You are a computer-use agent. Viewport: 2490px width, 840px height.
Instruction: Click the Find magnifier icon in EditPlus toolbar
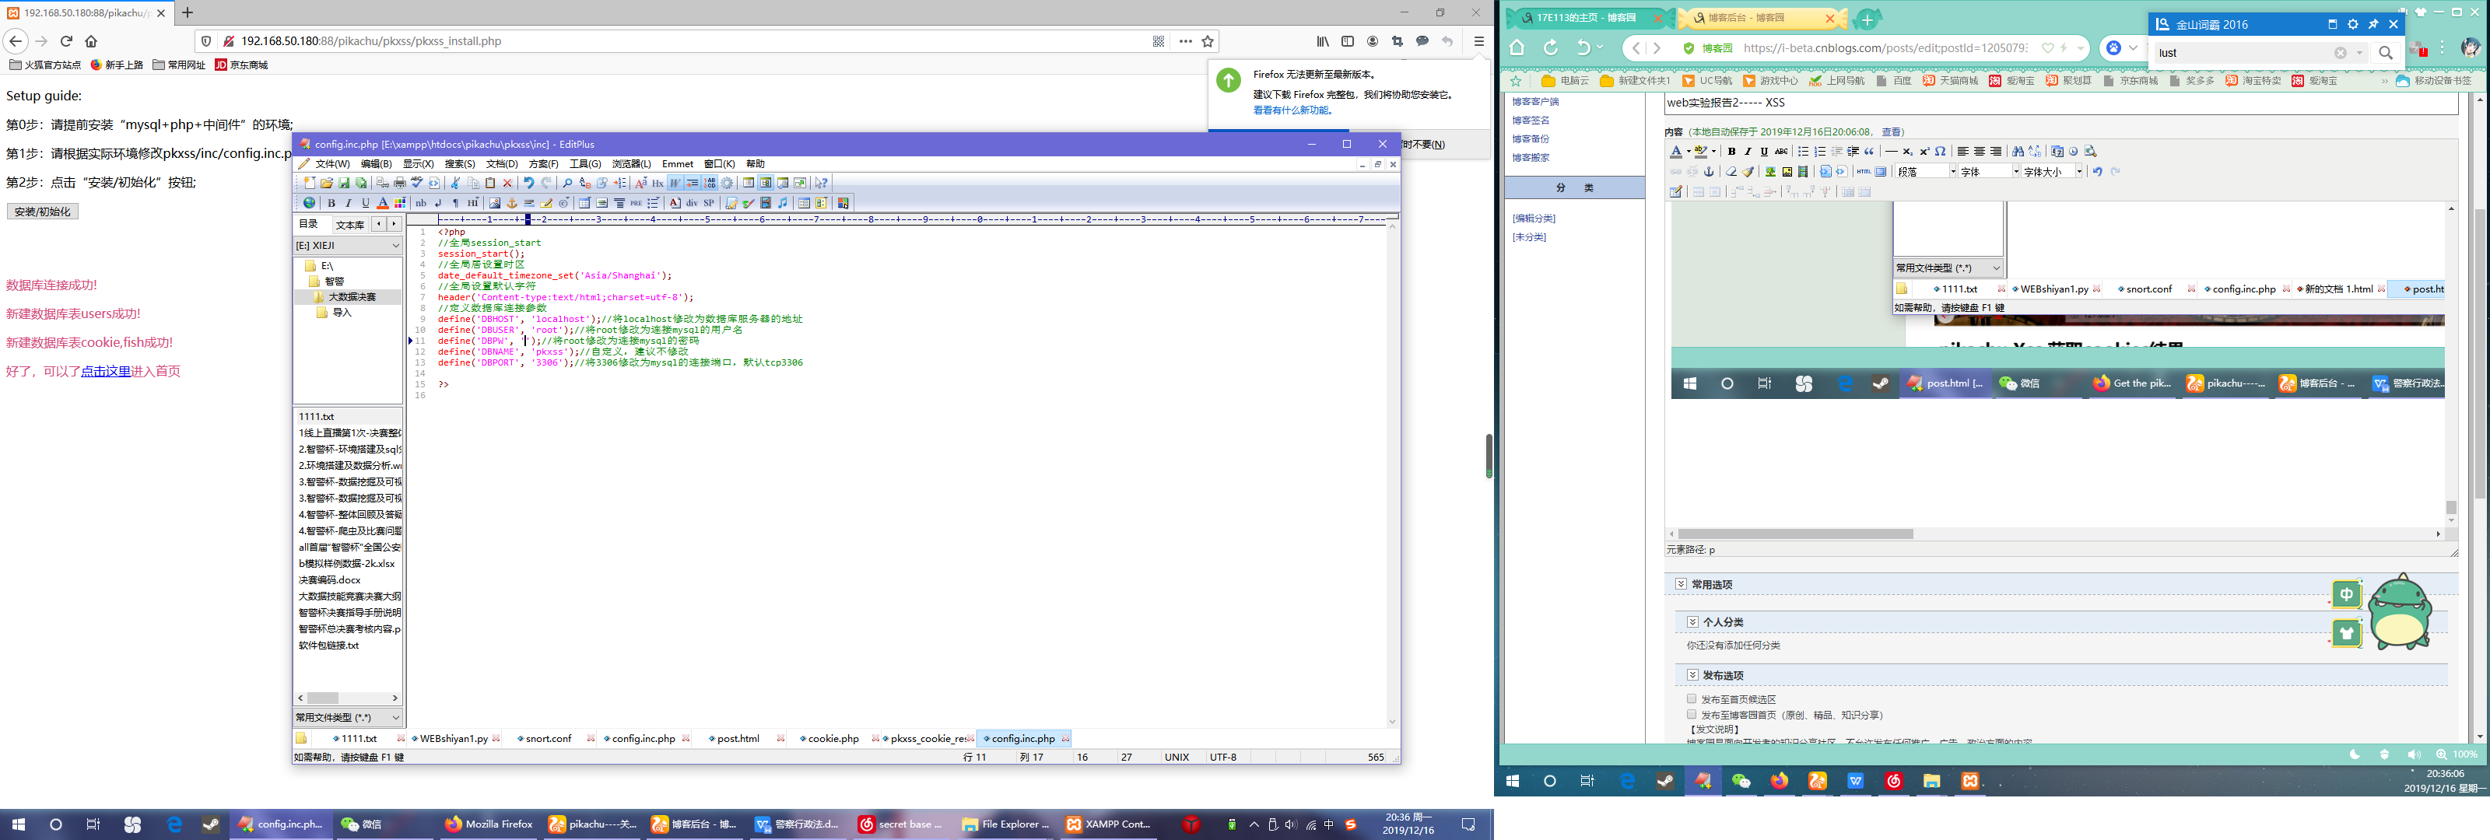[567, 183]
